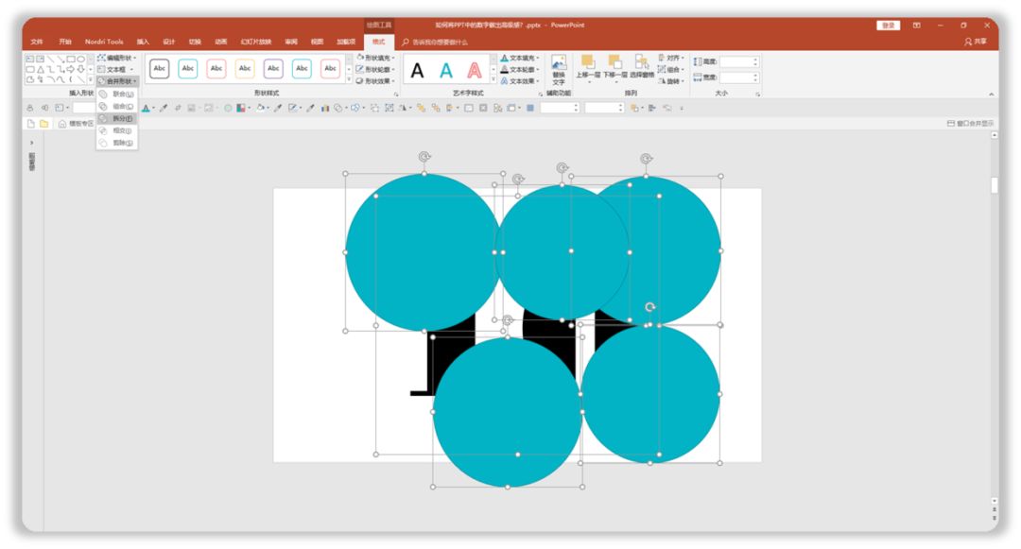The image size is (1021, 549).
Task: Choose 联合 (Union) in merge shapes menu
Action: [x=117, y=94]
